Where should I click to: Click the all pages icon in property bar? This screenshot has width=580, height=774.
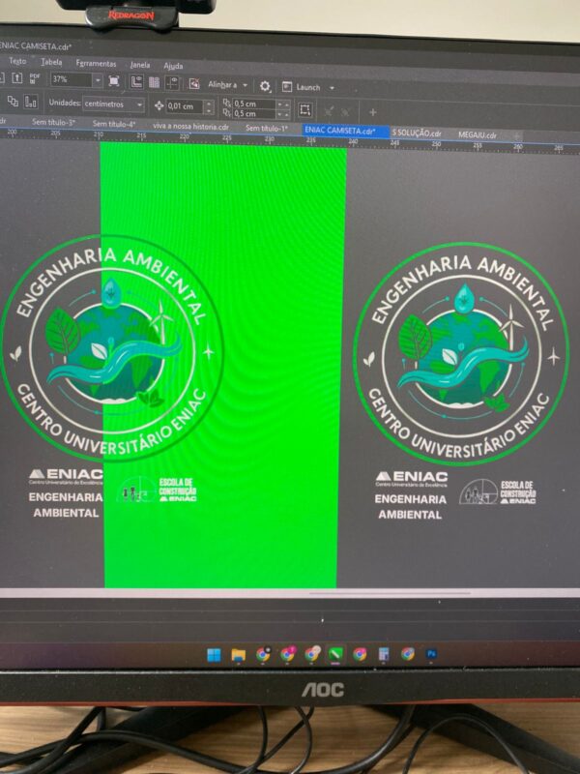coord(13,102)
